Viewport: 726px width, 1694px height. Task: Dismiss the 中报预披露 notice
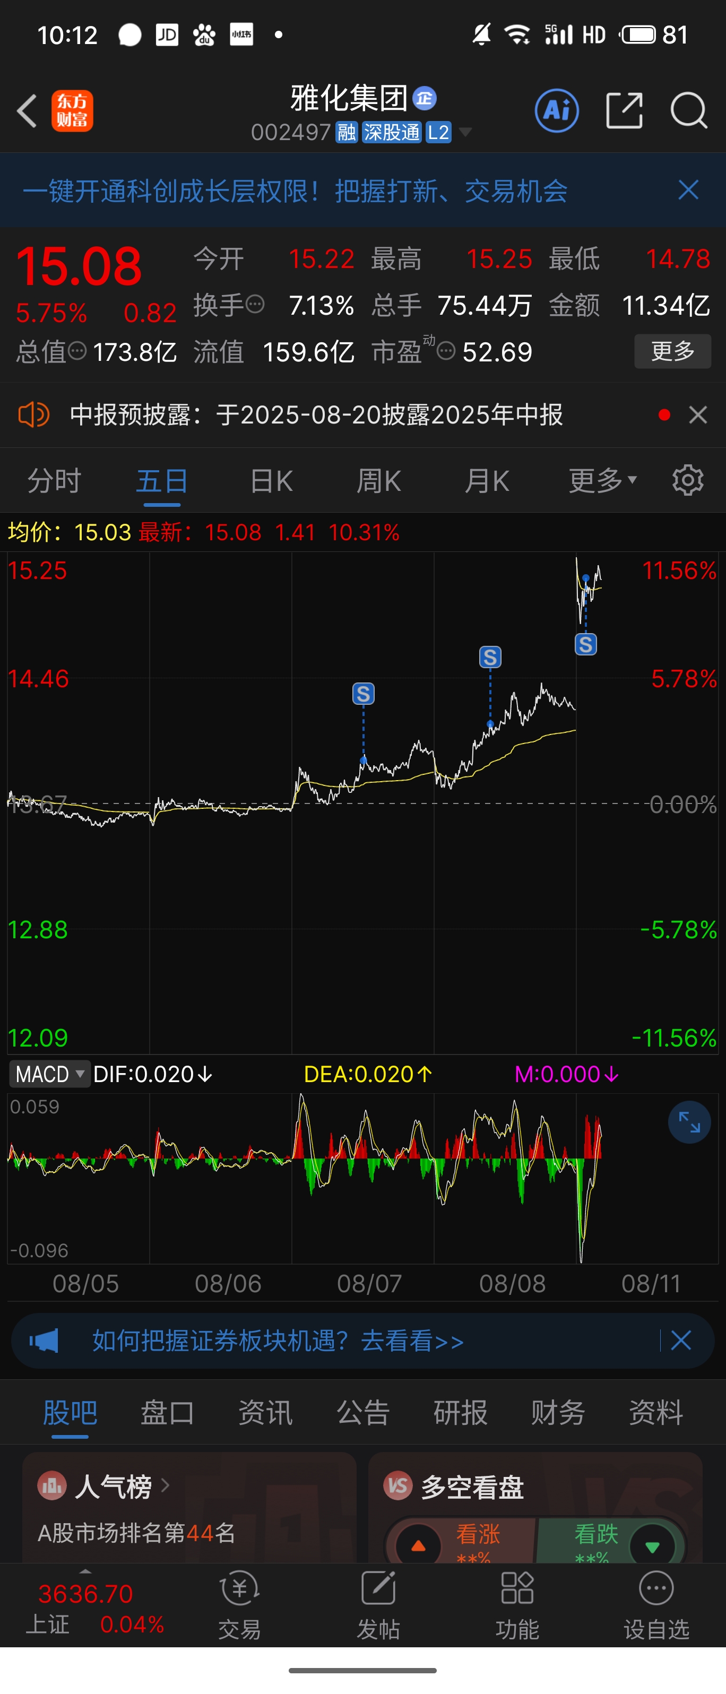coord(698,415)
